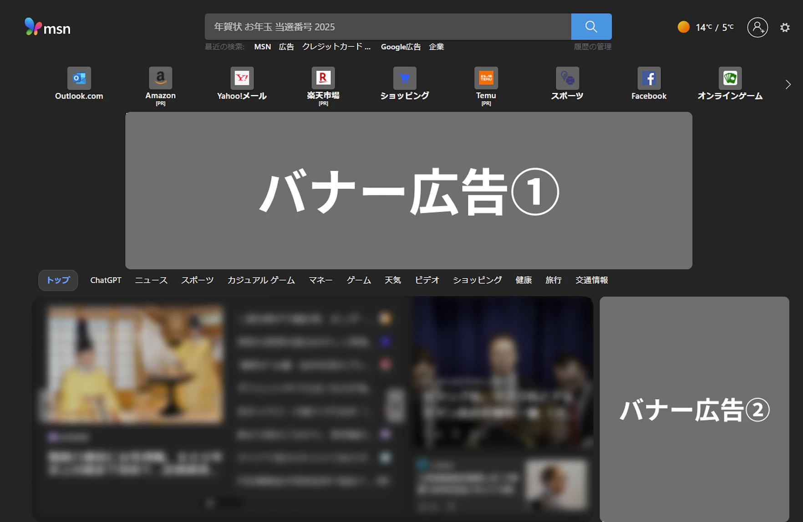Image resolution: width=803 pixels, height=522 pixels.
Task: Switch to the ゲーム tab
Action: click(x=359, y=280)
